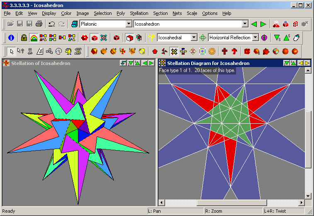This screenshot has height=216, width=314.
Task: Open the Options menu
Action: click(209, 13)
